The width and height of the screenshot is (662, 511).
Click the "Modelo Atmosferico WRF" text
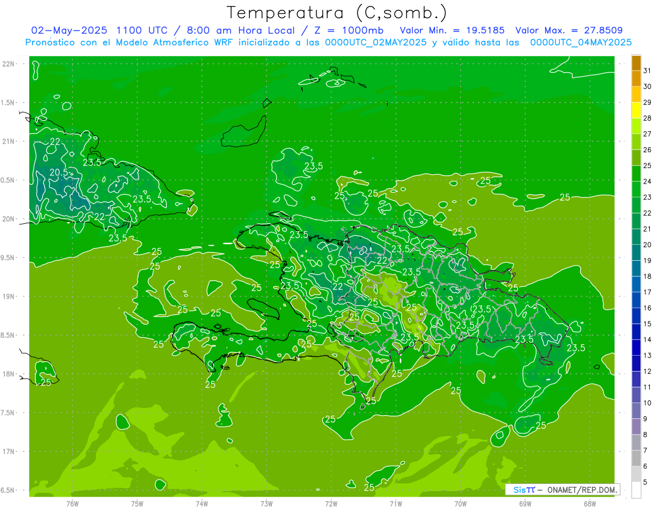(174, 42)
